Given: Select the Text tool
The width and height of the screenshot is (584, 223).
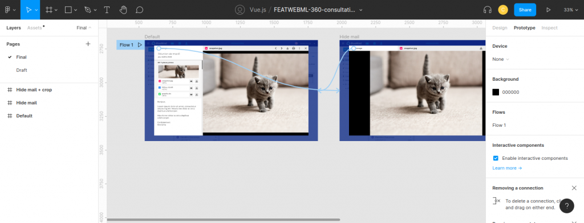Looking at the screenshot, I should click(107, 10).
